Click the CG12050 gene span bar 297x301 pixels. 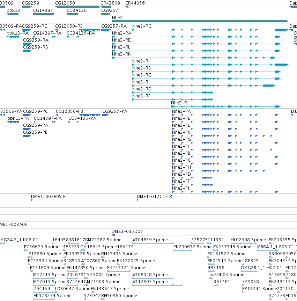77,7
